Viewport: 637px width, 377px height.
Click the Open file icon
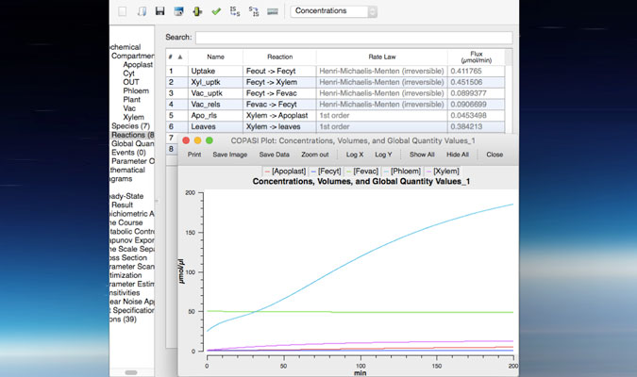click(142, 11)
